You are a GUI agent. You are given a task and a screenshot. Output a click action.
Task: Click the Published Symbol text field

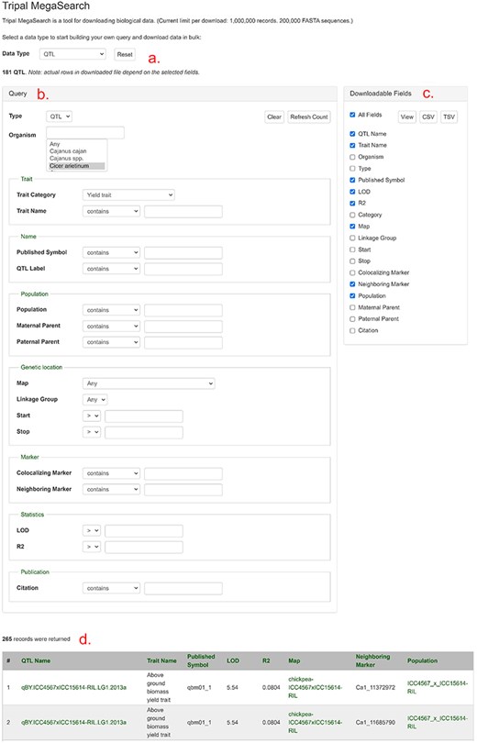[183, 252]
